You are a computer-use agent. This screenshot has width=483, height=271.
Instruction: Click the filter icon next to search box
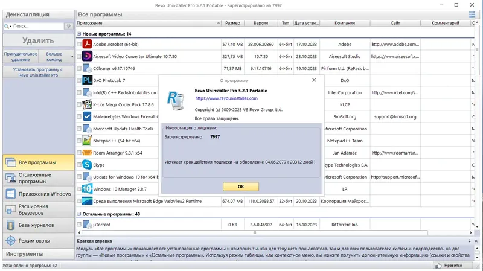(x=69, y=26)
